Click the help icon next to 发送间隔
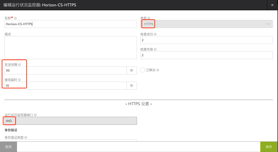The height and width of the screenshot is (152, 278). [x=20, y=65]
